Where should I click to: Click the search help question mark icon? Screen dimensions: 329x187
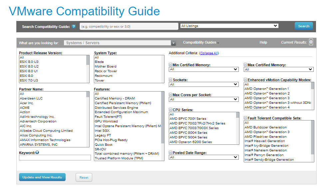(x=74, y=26)
